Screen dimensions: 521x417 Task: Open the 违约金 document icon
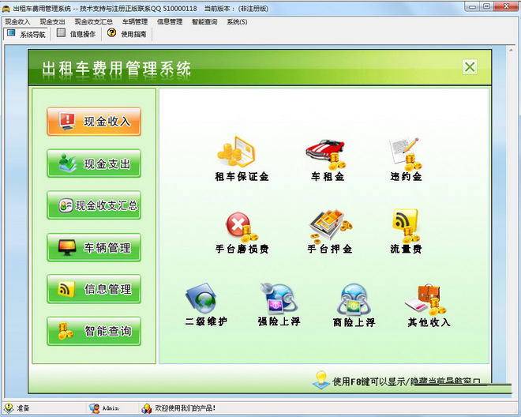tap(406, 154)
